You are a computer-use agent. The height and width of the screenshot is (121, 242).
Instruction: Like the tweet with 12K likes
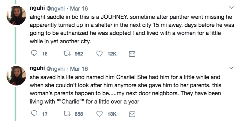tap(99, 54)
